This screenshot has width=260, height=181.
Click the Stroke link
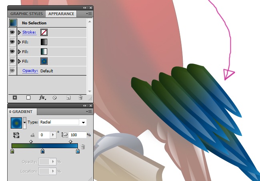point(29,32)
